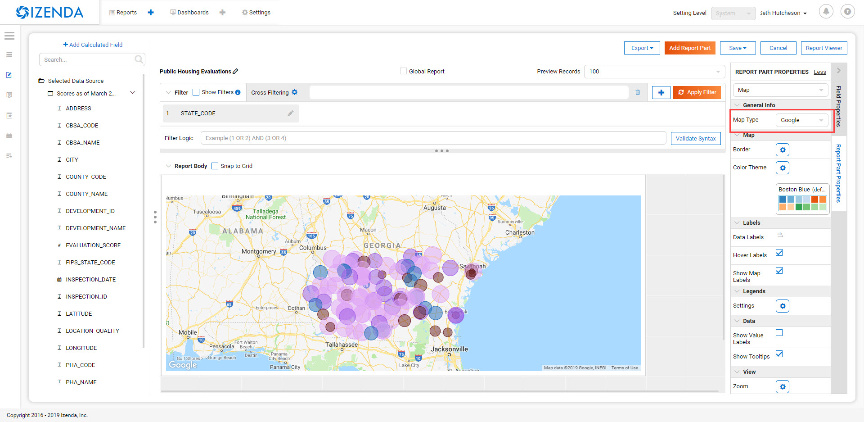Click plus icon next to Reports
The width and height of the screenshot is (864, 422).
[151, 13]
